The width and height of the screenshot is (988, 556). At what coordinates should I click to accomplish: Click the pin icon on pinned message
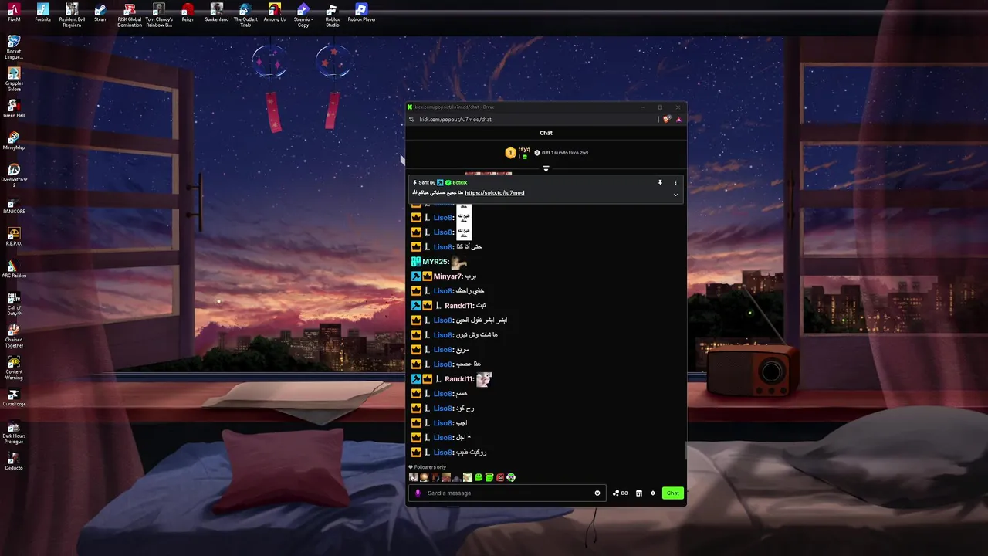coord(660,182)
